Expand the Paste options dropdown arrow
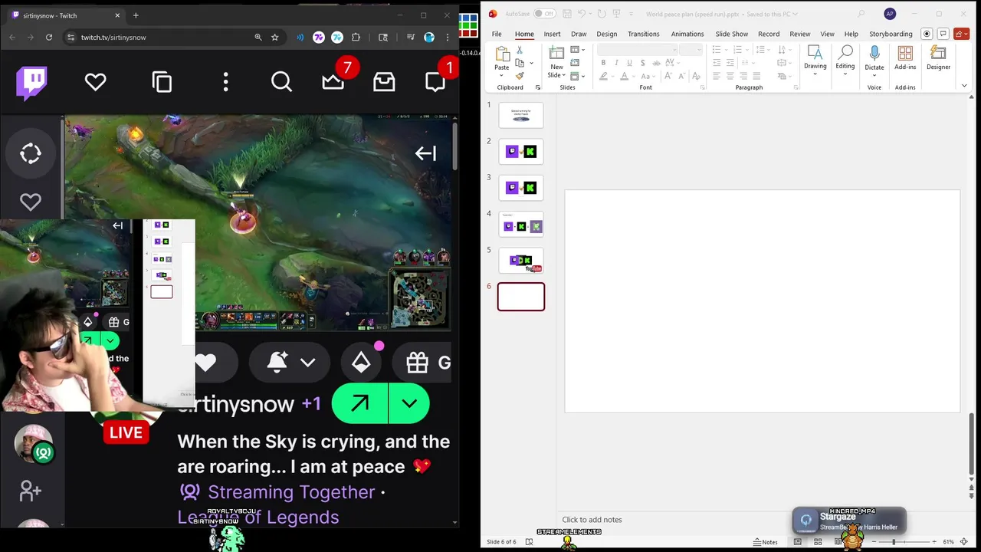 [x=502, y=75]
